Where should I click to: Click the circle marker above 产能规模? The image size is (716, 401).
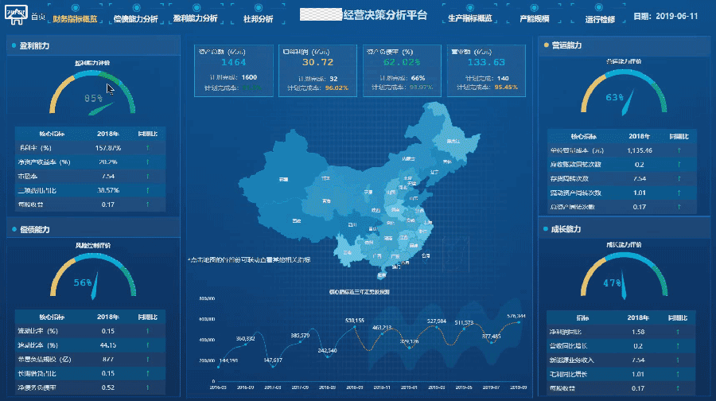[x=535, y=8]
